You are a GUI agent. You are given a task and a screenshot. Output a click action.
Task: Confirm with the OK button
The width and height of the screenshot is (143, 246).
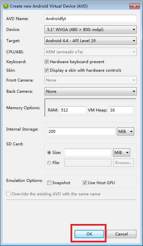89,234
